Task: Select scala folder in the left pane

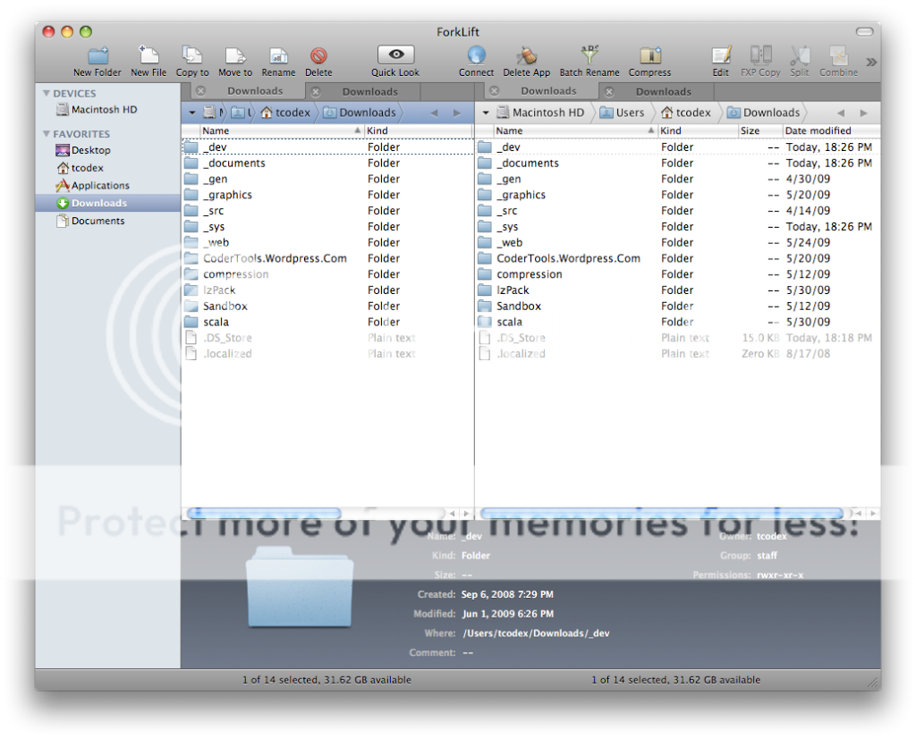Action: (327, 322)
